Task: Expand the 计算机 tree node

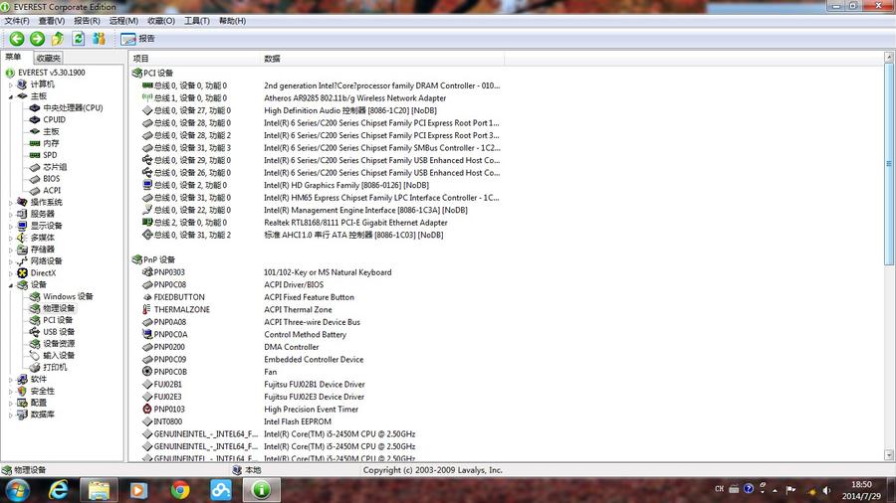Action: pyautogui.click(x=10, y=84)
